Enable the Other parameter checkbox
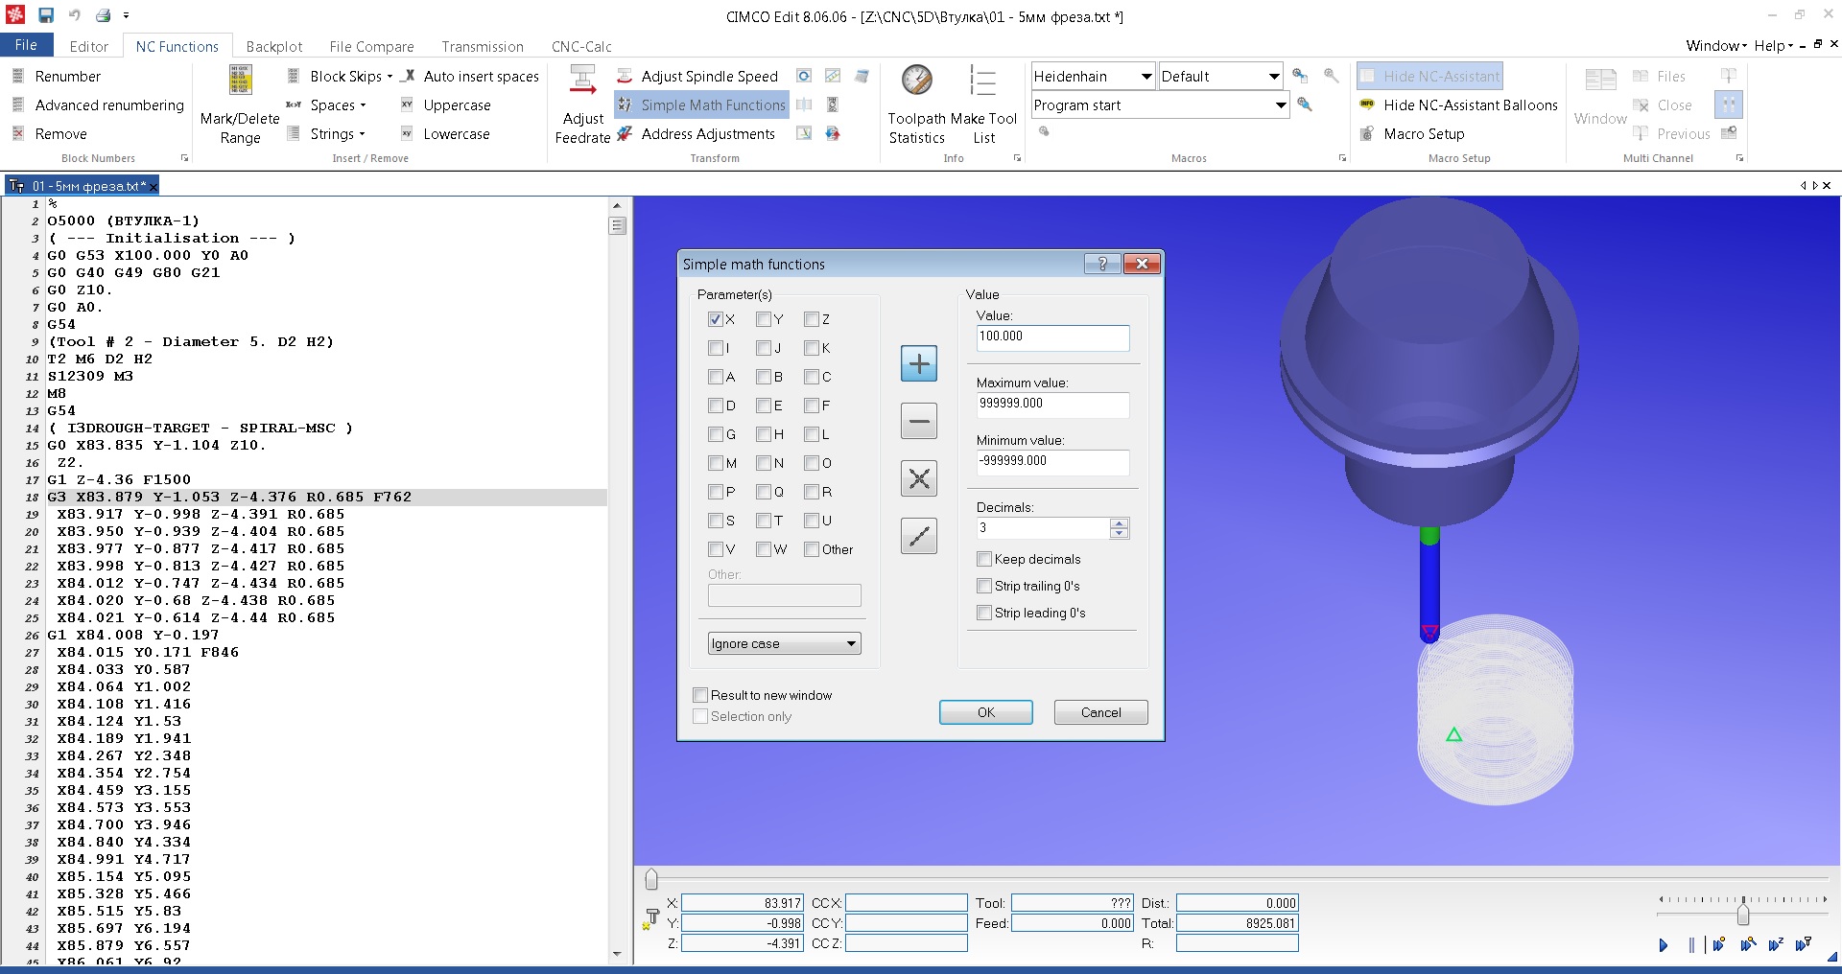Image resolution: width=1842 pixels, height=974 pixels. [811, 549]
